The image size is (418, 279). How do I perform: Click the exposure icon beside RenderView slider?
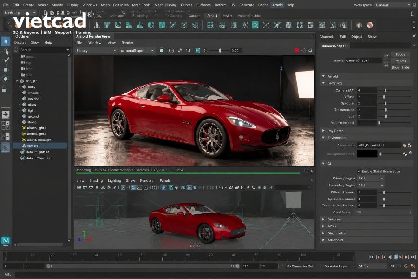(206, 51)
